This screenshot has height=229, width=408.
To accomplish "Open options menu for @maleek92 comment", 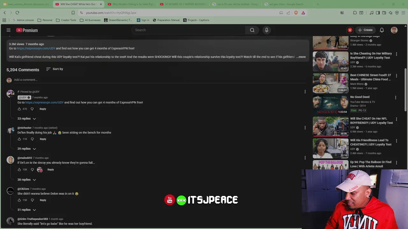I will 305,158.
